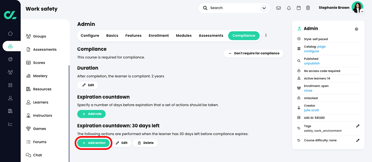Click in the Search input field
This screenshot has width=372, height=162.
(232, 8)
